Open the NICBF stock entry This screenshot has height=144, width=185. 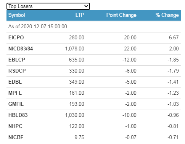point(16,137)
